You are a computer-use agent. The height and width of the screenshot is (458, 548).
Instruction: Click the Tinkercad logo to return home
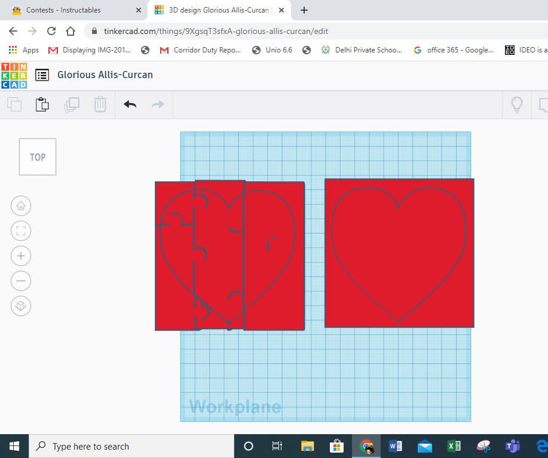(x=14, y=75)
